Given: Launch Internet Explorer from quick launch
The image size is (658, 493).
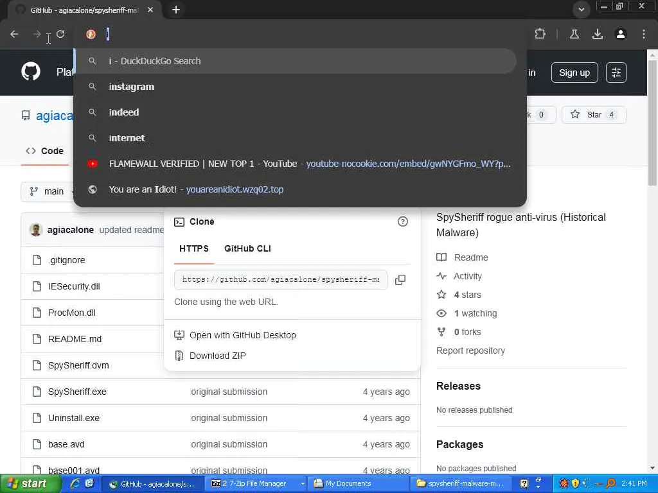Looking at the screenshot, I should pyautogui.click(x=76, y=484).
